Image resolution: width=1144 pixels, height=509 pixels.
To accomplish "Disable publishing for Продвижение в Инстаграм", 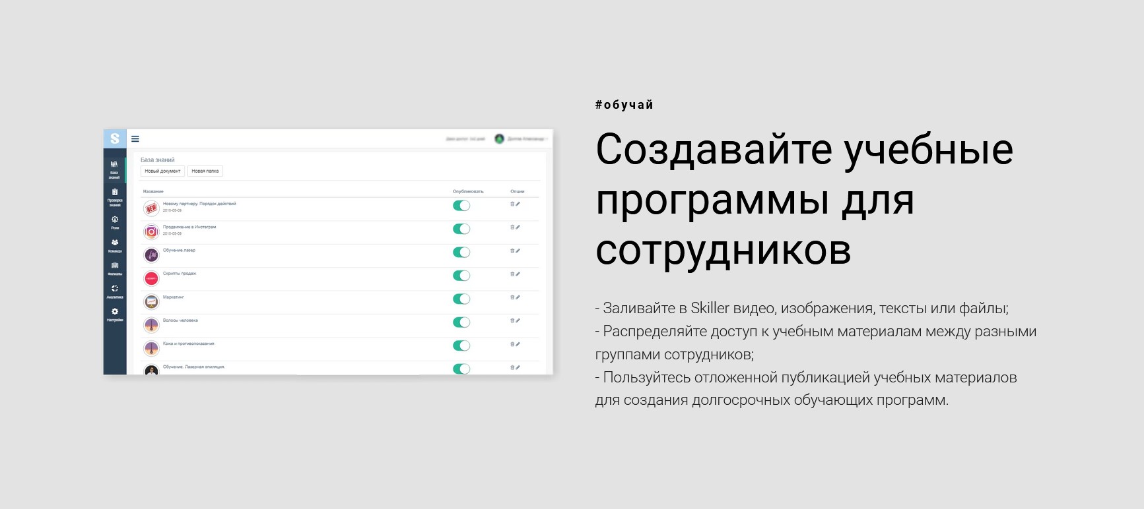I will (461, 229).
